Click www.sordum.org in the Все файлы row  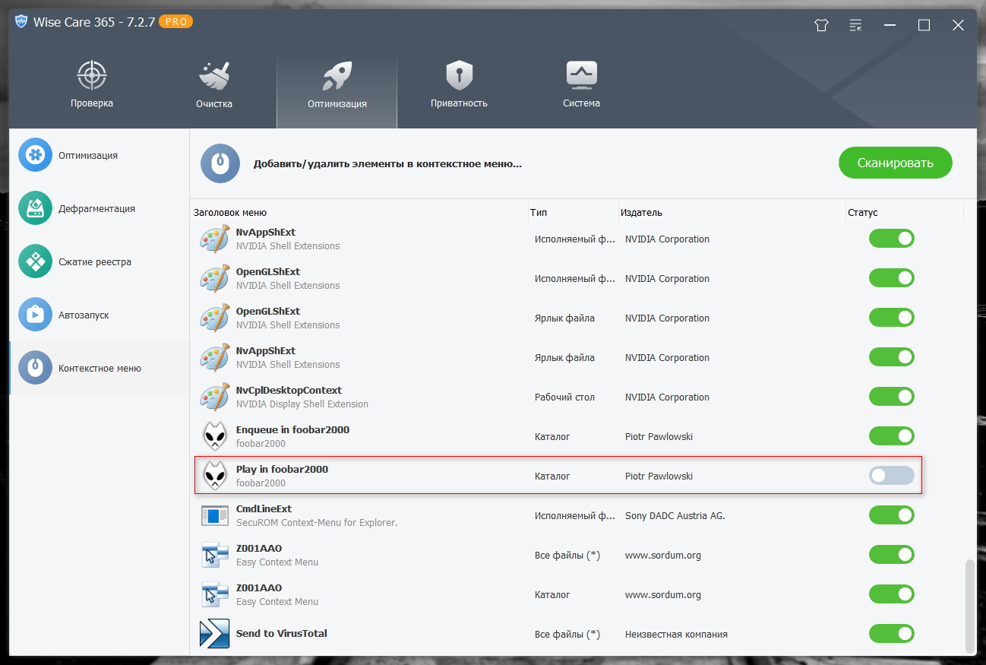(x=663, y=556)
